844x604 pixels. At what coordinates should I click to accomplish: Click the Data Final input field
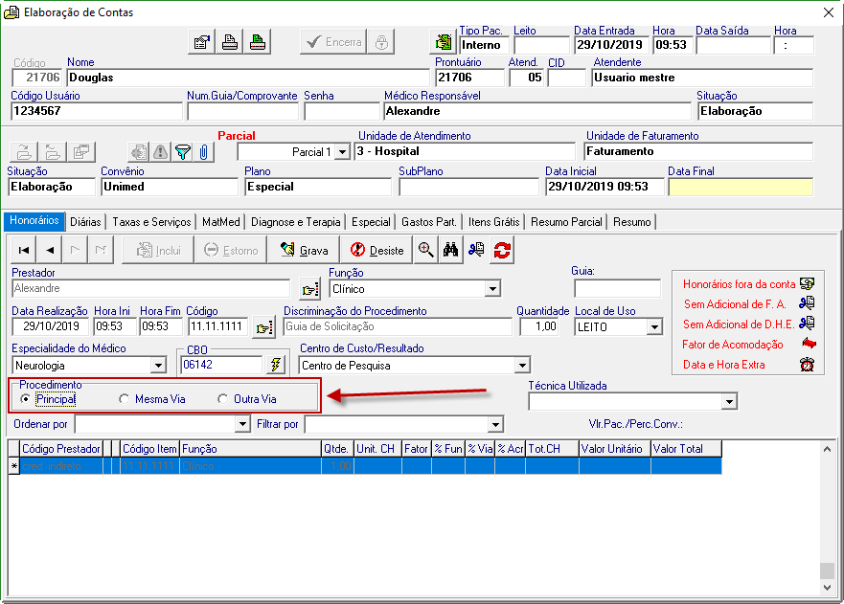[741, 188]
